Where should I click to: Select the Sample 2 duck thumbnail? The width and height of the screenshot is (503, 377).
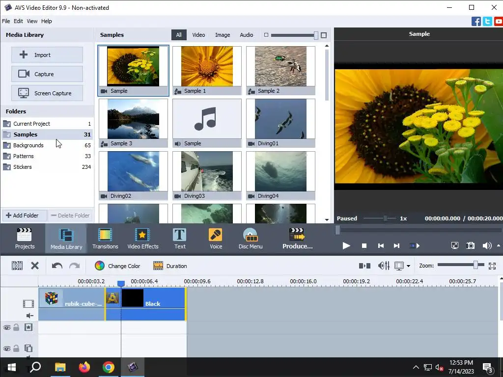pyautogui.click(x=280, y=71)
